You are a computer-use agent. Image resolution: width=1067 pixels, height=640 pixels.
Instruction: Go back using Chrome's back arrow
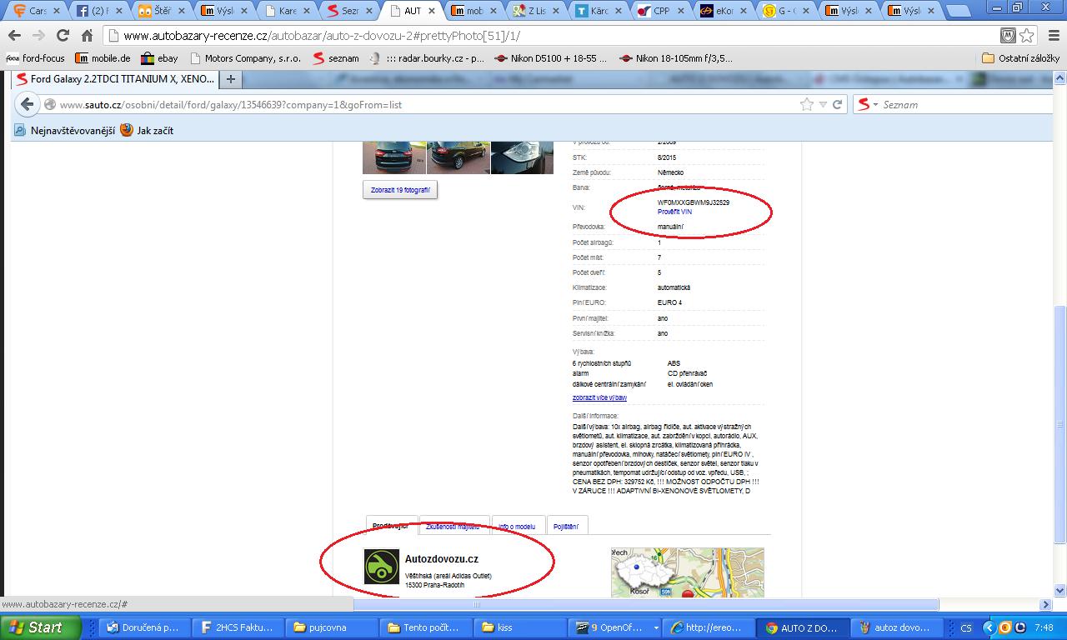coord(14,36)
